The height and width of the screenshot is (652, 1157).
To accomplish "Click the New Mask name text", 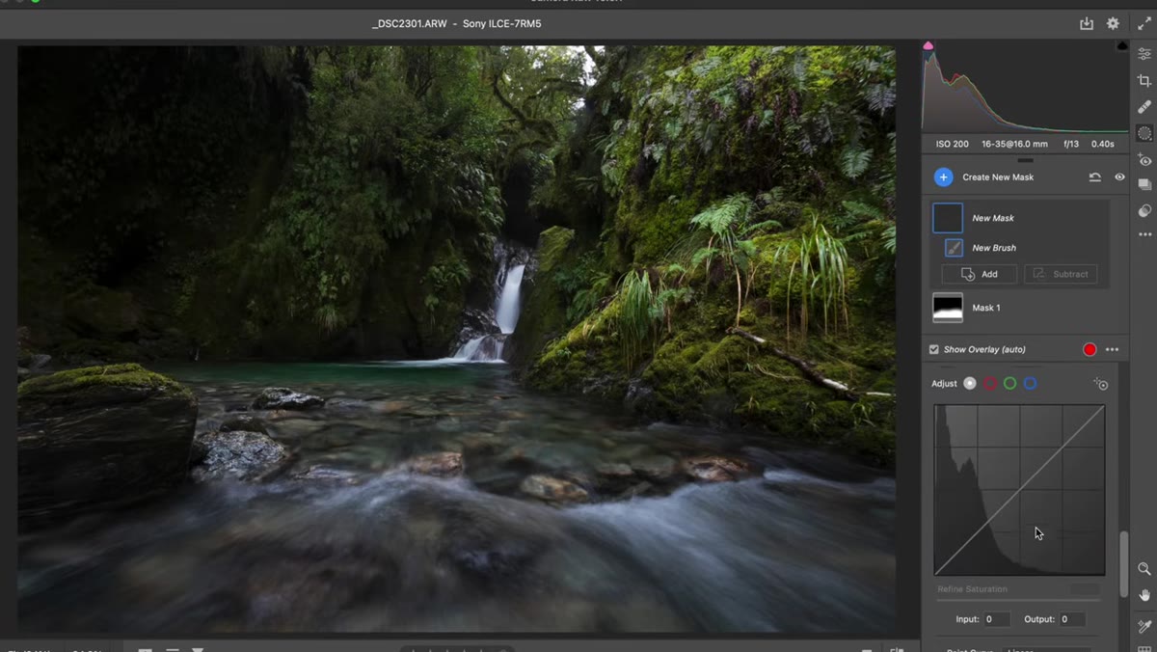I will 993,218.
